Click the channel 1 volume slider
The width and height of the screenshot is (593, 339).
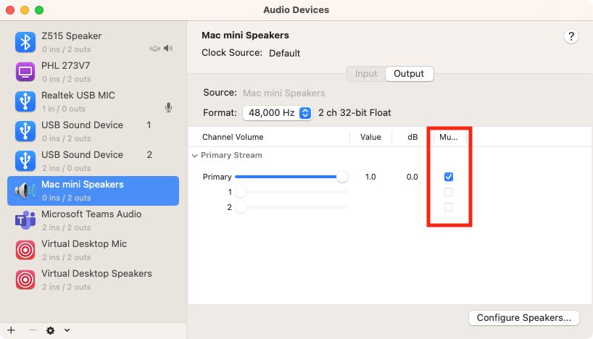tap(291, 192)
